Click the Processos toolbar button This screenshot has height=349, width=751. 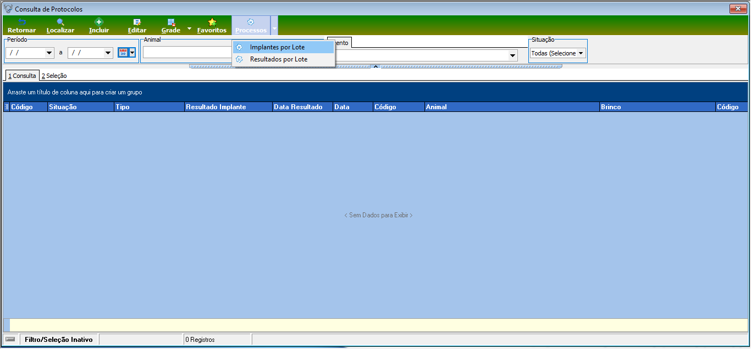(x=251, y=26)
